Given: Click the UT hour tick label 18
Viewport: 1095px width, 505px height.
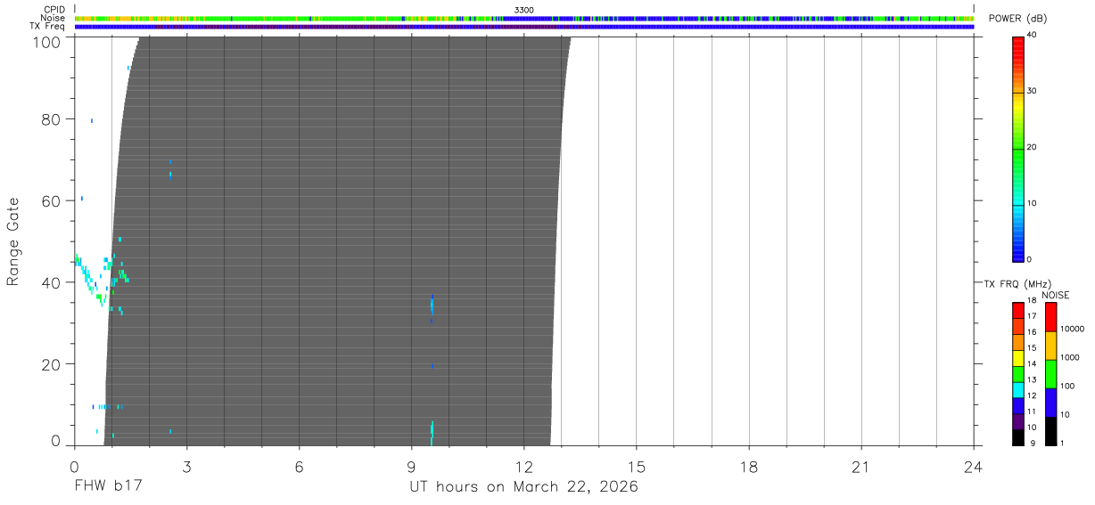Looking at the screenshot, I should (x=749, y=467).
